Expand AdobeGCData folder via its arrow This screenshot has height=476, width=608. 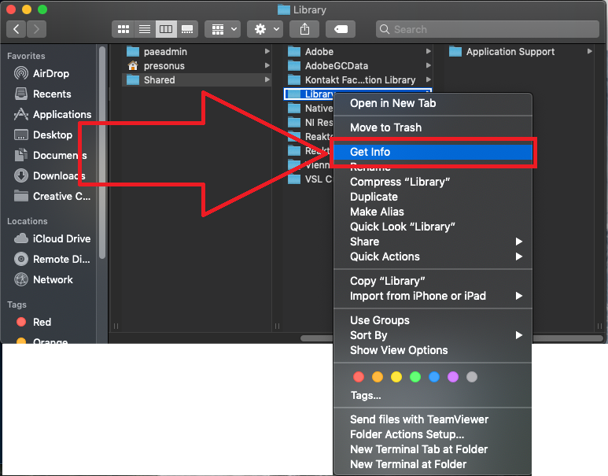pyautogui.click(x=428, y=65)
